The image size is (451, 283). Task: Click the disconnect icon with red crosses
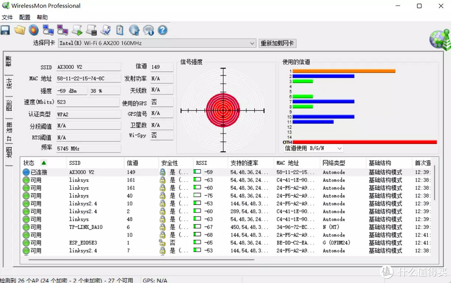(x=63, y=30)
